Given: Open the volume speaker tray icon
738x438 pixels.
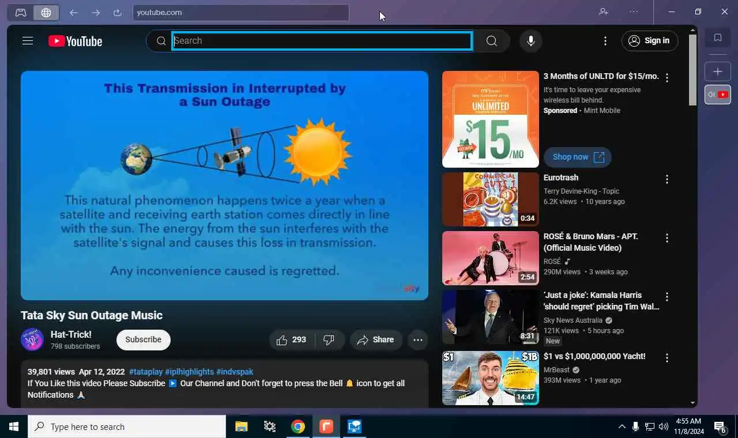Looking at the screenshot, I should pos(664,426).
